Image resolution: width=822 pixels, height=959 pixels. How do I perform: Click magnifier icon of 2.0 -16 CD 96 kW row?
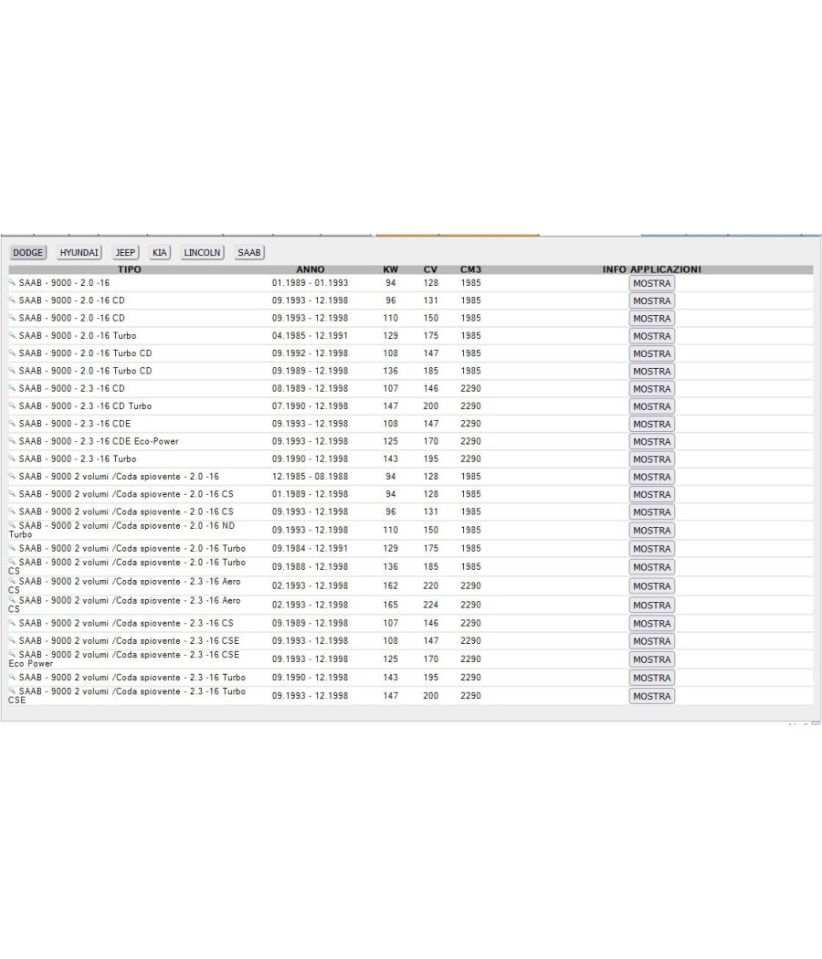12,300
